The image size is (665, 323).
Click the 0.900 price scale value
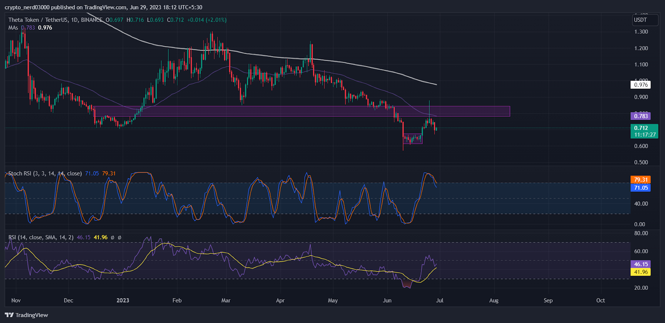click(x=641, y=97)
